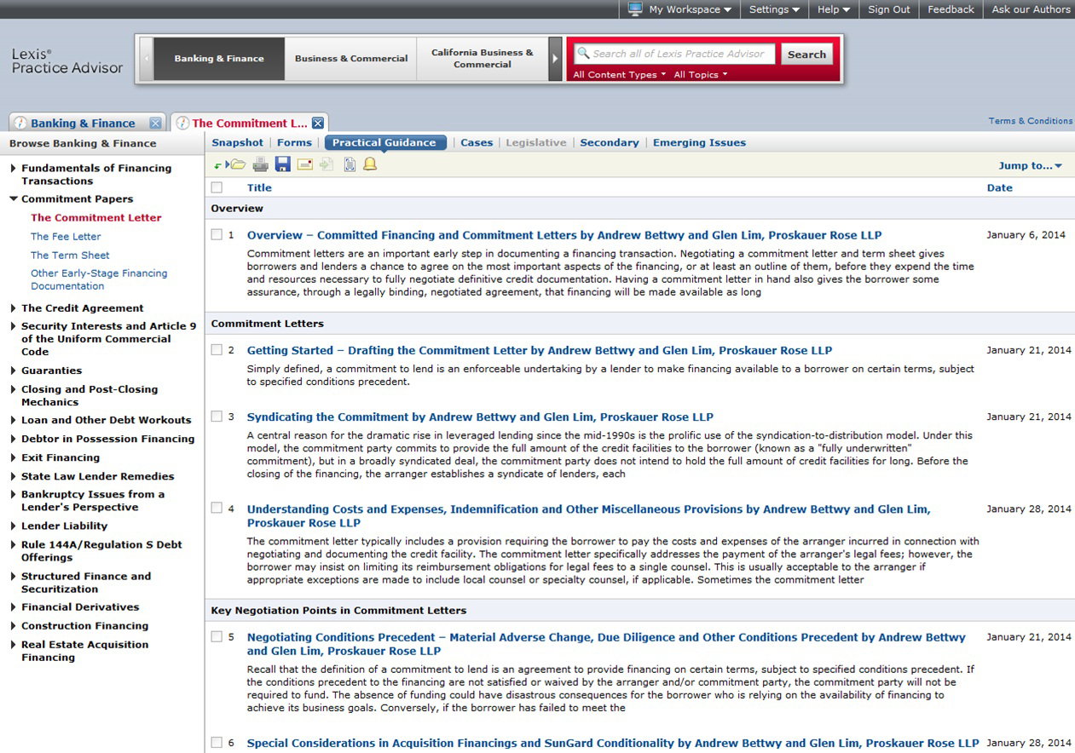The height and width of the screenshot is (753, 1075).
Task: Click the right arrow of the practice area carousel
Action: [x=556, y=59]
